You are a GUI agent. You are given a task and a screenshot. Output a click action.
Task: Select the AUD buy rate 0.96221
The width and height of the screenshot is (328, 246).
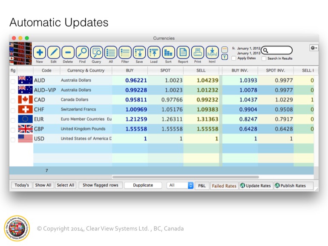(x=136, y=81)
